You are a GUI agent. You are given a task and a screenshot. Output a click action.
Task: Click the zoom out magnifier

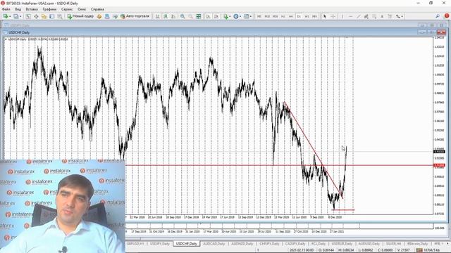pyautogui.click(x=190, y=16)
